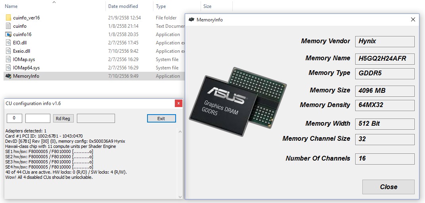Select the IOMap64.sys file icon
Screen dimensions: 425x203
pyautogui.click(x=8, y=68)
